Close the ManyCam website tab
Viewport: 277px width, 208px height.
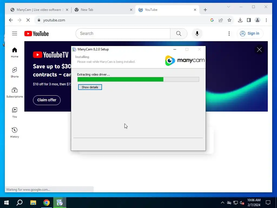click(67, 10)
